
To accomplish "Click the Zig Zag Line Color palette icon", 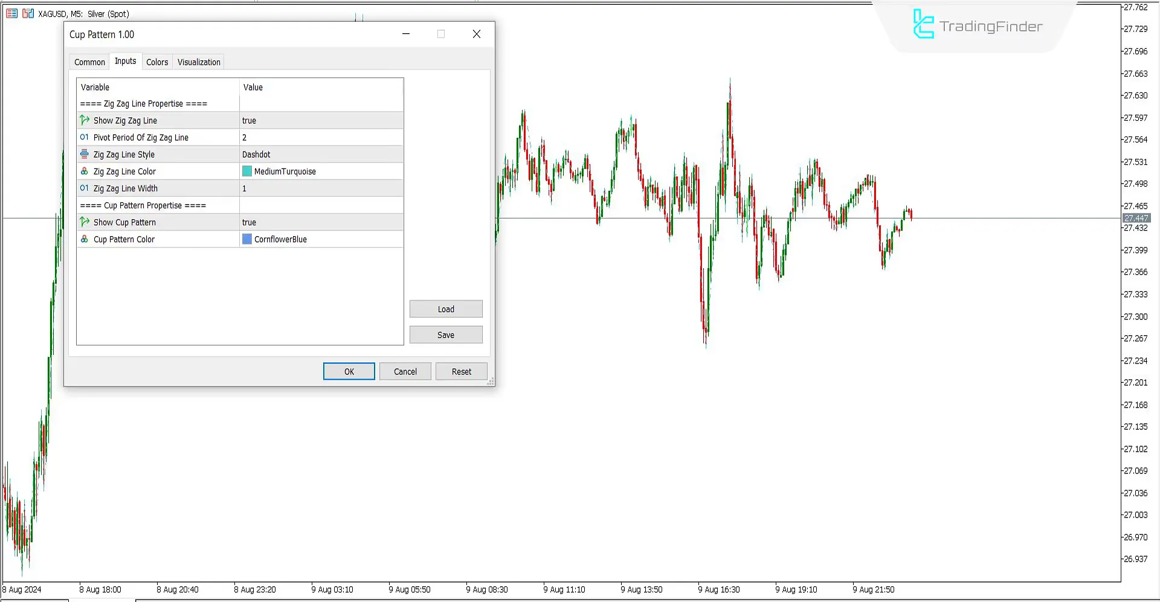I will point(84,171).
